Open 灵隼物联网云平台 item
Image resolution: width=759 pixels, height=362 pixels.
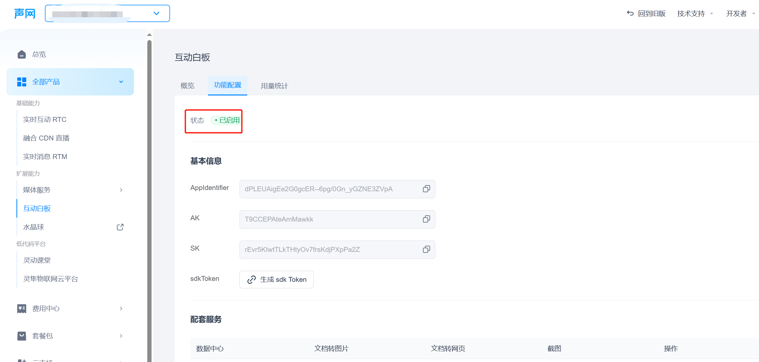pyautogui.click(x=51, y=279)
